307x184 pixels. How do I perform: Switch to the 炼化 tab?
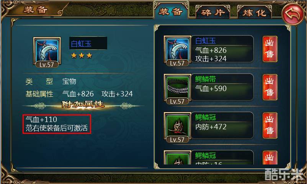[x=255, y=13]
